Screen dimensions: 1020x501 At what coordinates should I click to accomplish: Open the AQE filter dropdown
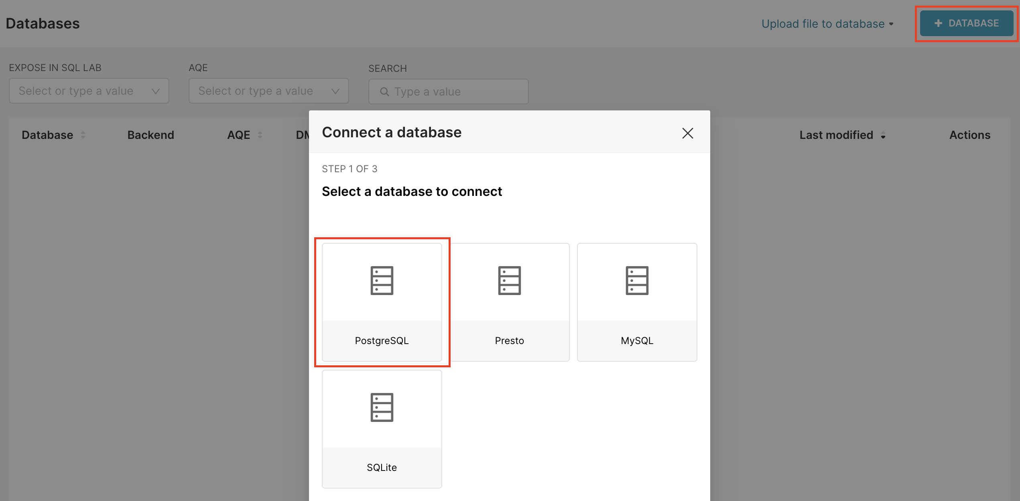[269, 91]
